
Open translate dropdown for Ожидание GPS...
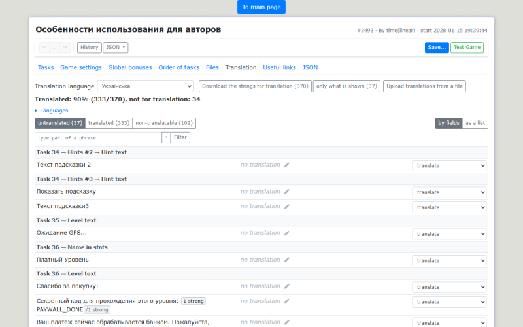click(449, 234)
